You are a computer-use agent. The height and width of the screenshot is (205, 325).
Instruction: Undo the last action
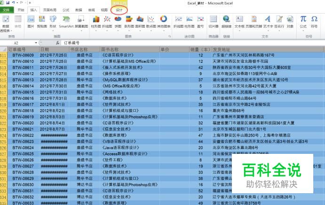(14, 3)
